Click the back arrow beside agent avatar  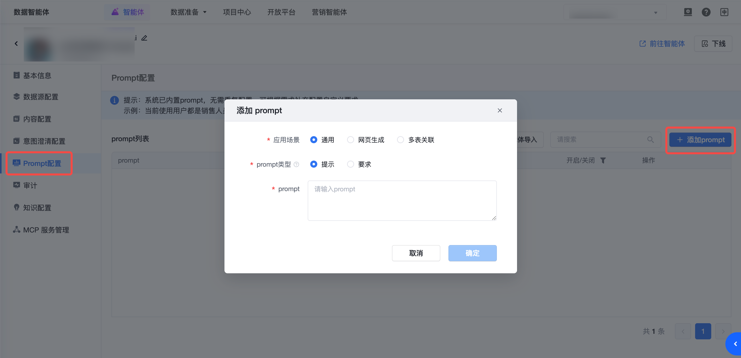(16, 43)
